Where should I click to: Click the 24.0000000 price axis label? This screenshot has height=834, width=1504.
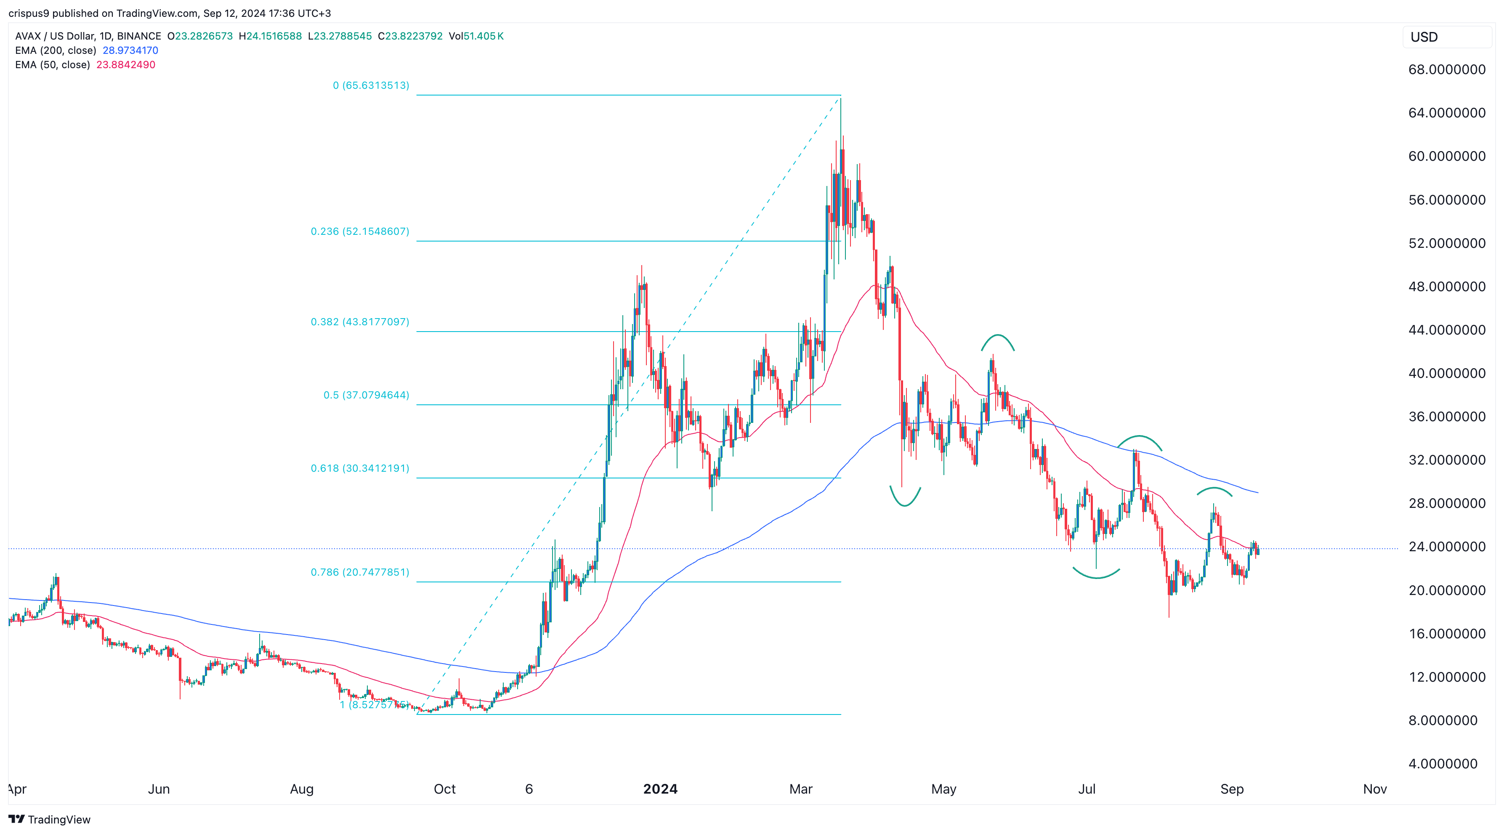click(x=1447, y=546)
